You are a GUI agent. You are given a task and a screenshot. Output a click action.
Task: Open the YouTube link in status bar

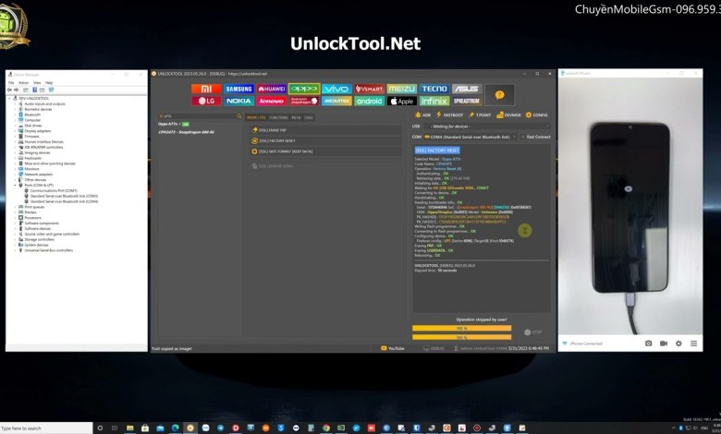pyautogui.click(x=393, y=348)
